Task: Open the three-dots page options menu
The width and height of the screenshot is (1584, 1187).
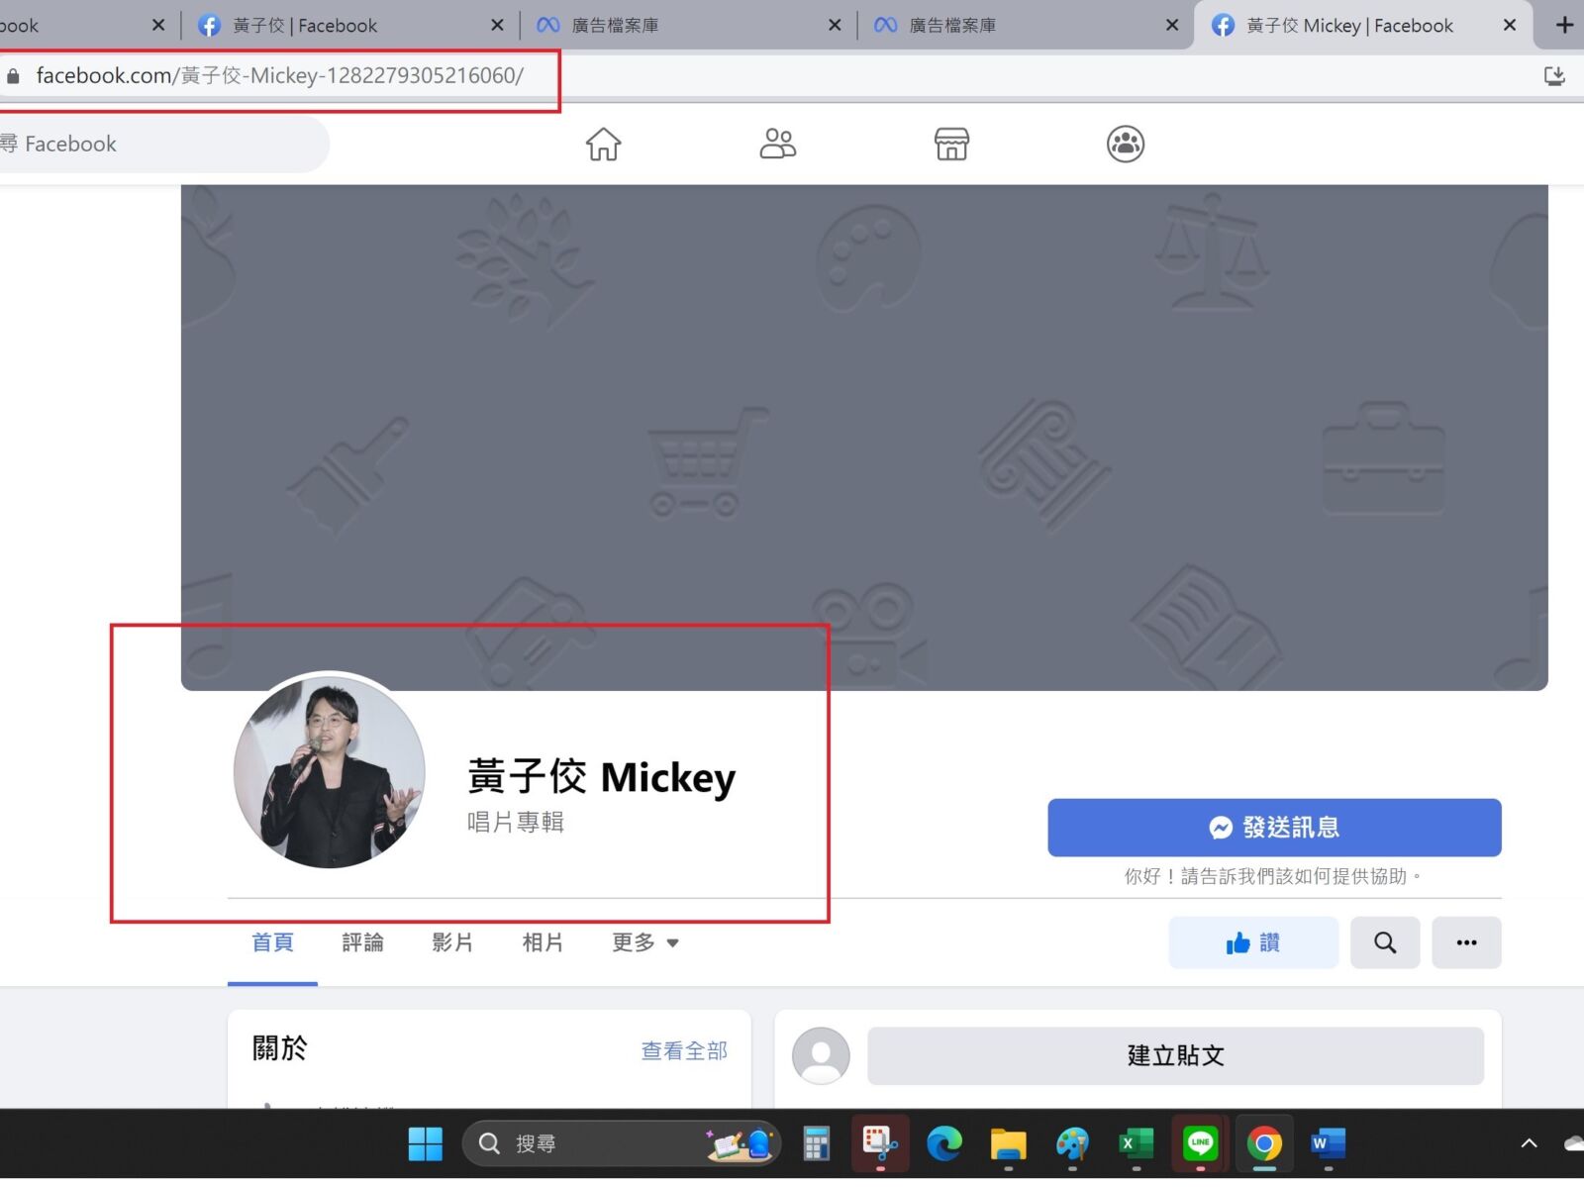Action: (1466, 942)
